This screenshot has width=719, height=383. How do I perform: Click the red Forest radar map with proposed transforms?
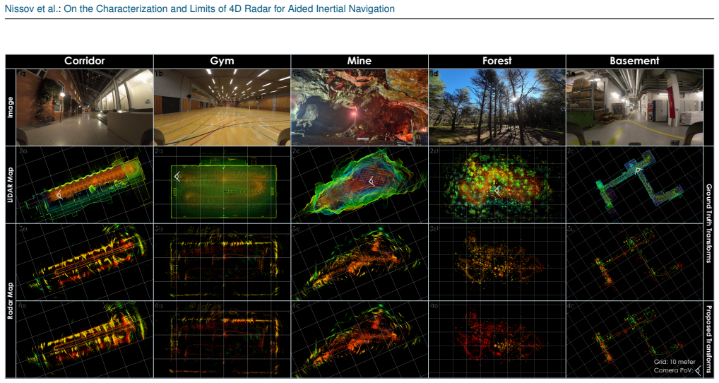[497, 339]
